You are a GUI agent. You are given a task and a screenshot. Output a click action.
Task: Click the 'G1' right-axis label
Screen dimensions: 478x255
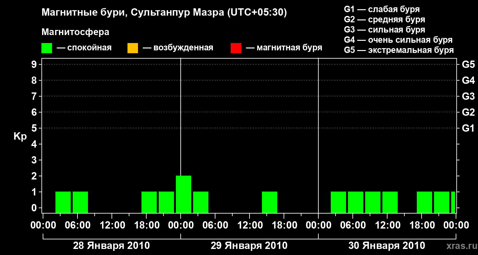click(x=468, y=128)
